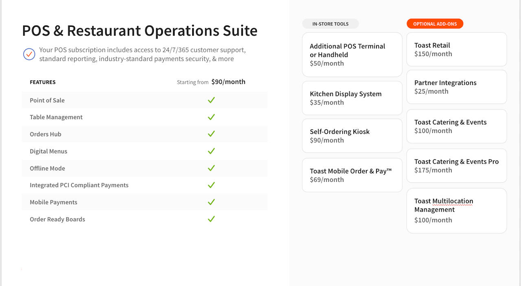Click the Orders Hub green checkmark
The height and width of the screenshot is (286, 521).
(211, 134)
